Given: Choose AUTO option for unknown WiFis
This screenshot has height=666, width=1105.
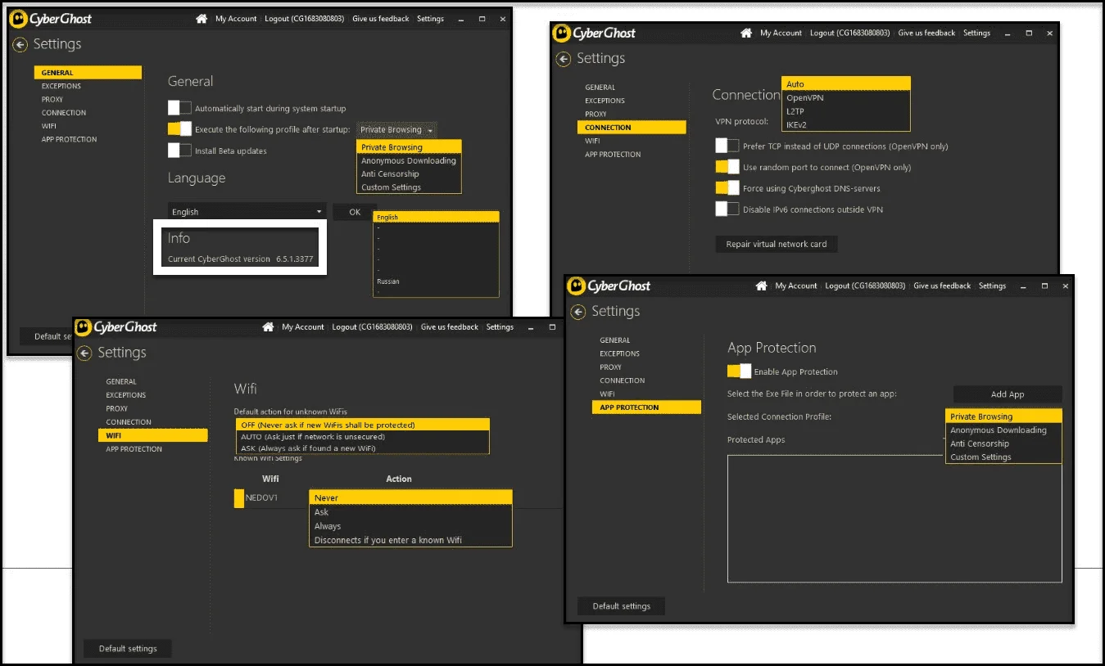Looking at the screenshot, I should tap(362, 437).
